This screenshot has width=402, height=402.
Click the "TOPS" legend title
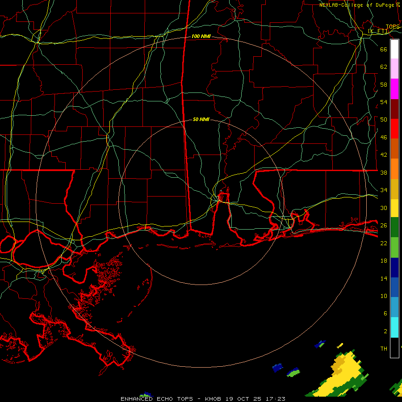pyautogui.click(x=393, y=27)
